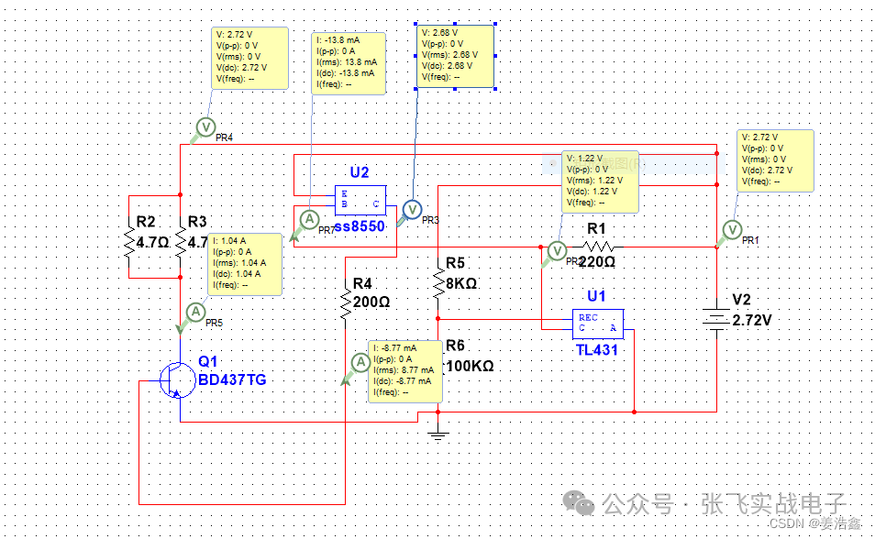Select the PR7 current probe
Viewport: 875px width, 539px height.
[309, 219]
